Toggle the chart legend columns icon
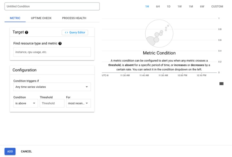 point(221,84)
